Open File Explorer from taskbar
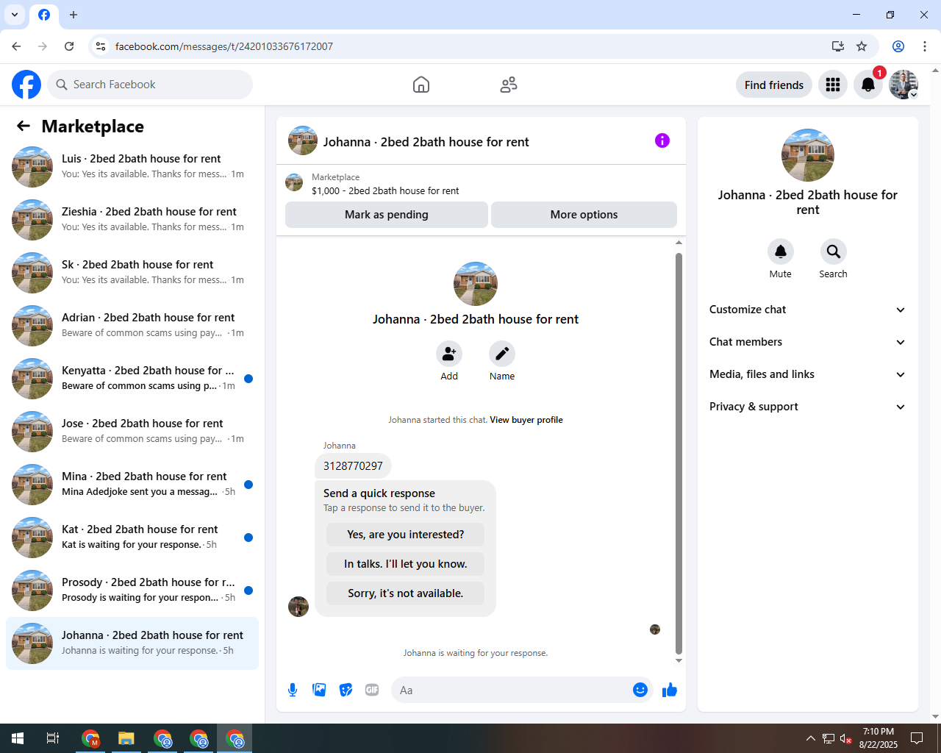Screen dimensions: 941x753 point(126,738)
